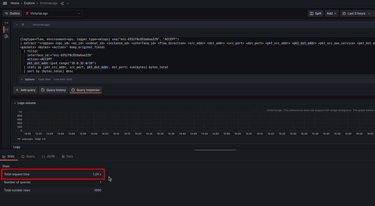The image size is (375, 206).
Task: Open the Add dropdown menu
Action: (x=331, y=14)
